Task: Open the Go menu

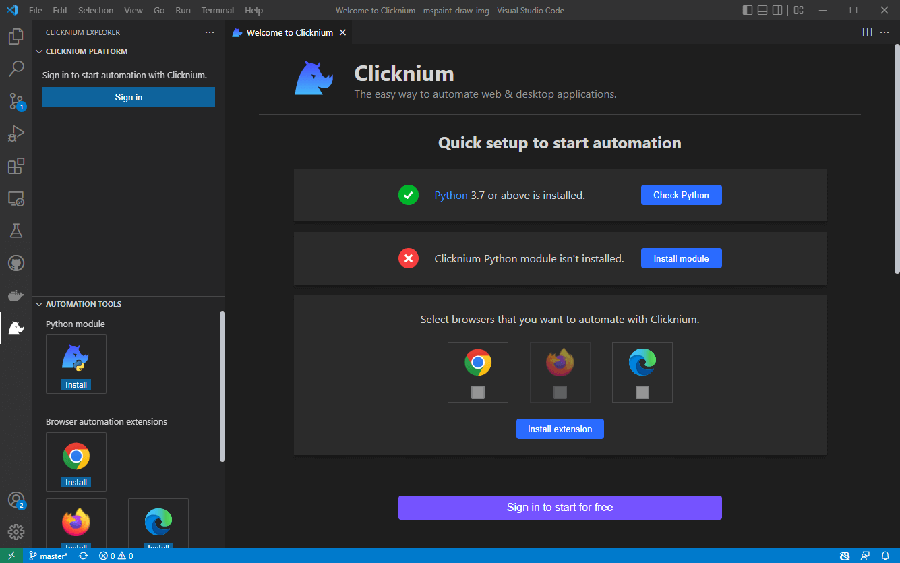Action: (159, 10)
